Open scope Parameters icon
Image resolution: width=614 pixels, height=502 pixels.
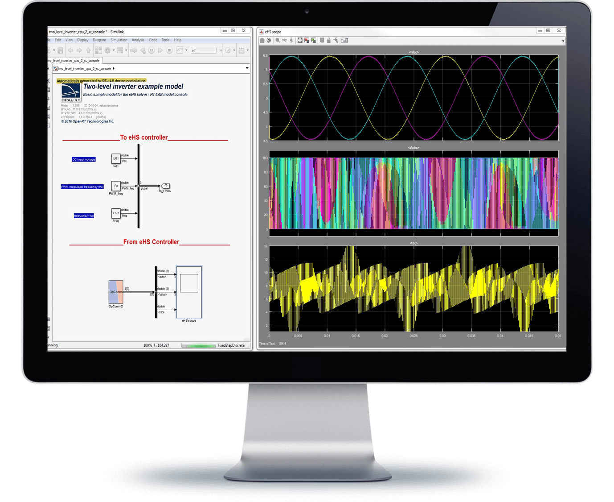point(269,40)
